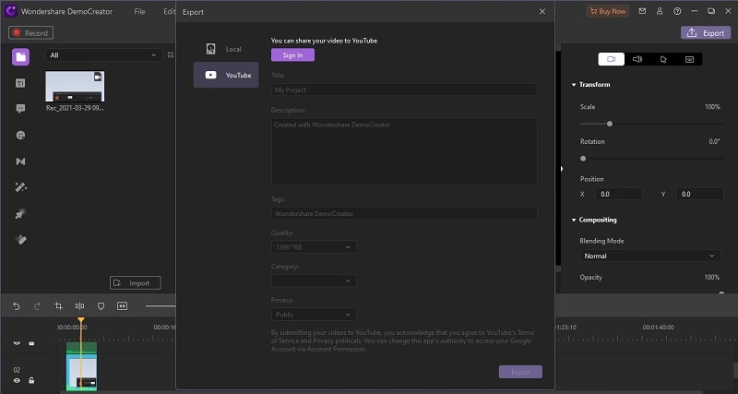Screen dimensions: 738x394
Task: Click the purple Sign In button
Action: point(292,54)
